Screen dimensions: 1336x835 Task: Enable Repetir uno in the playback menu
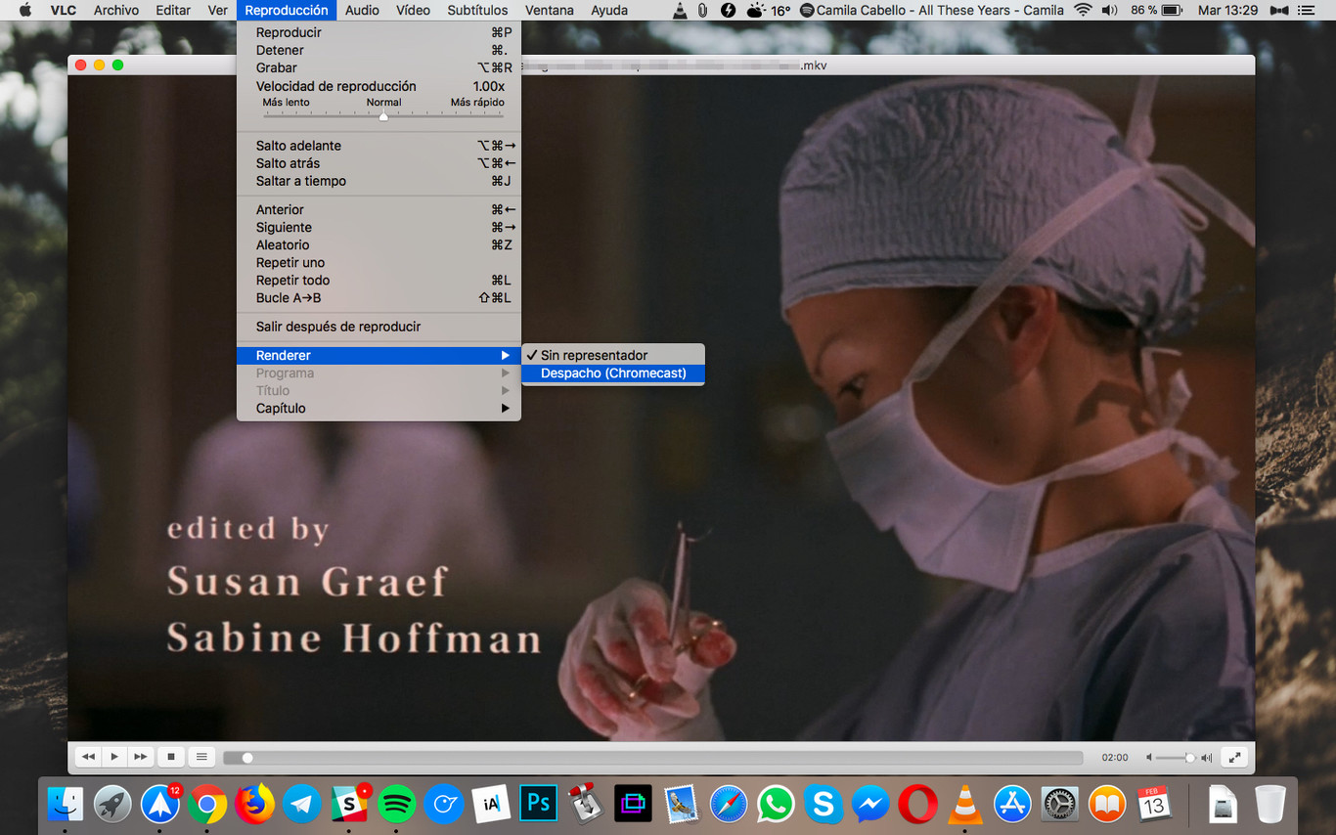(290, 263)
